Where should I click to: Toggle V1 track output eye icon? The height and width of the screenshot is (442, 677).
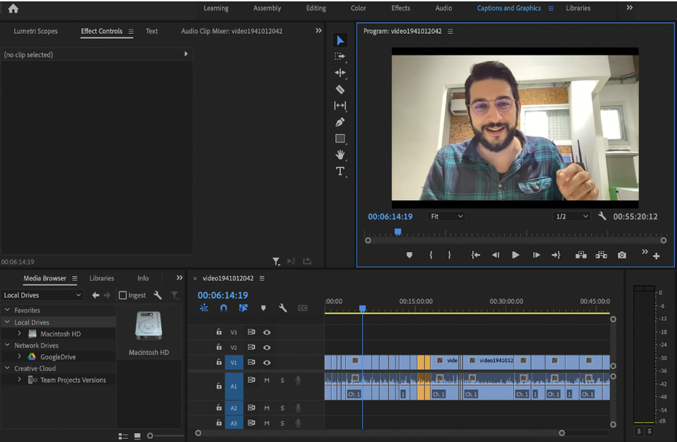pos(267,362)
